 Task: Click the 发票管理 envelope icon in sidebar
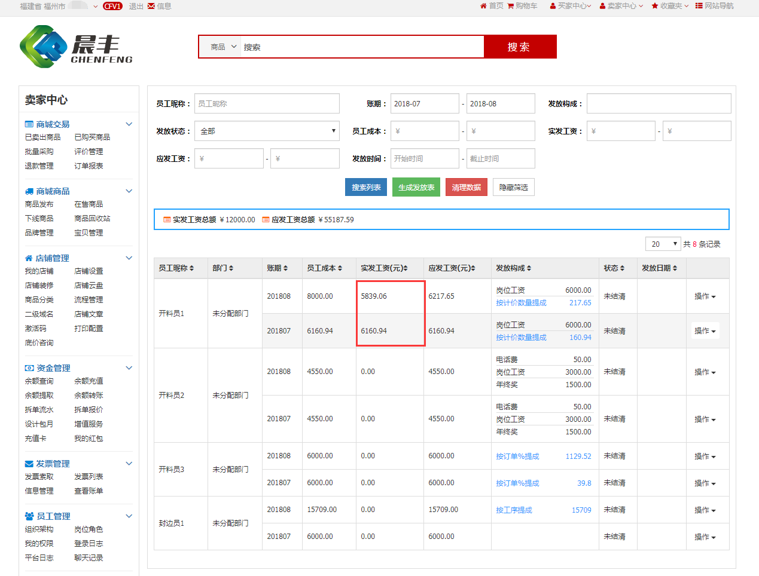pos(29,464)
